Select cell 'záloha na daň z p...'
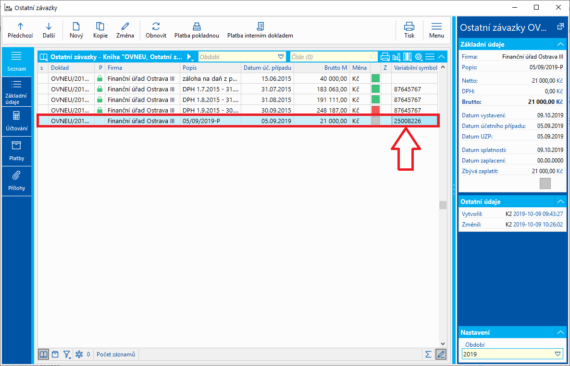 pos(211,78)
